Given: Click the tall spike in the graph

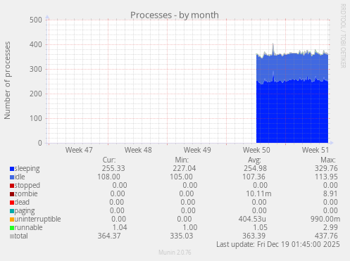Looking at the screenshot, I should (273, 49).
